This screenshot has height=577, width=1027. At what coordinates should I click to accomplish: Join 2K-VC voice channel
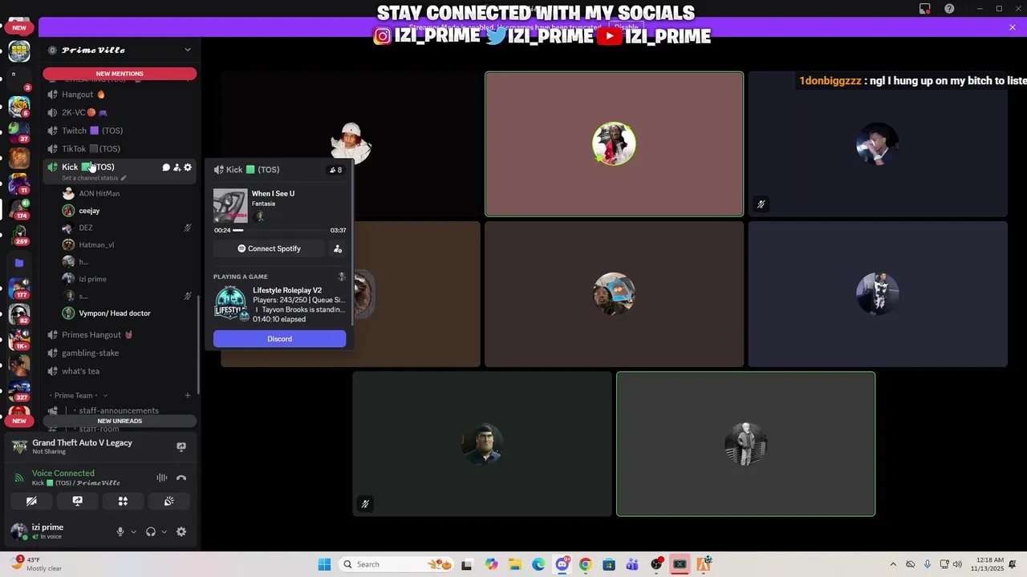[x=119, y=112]
